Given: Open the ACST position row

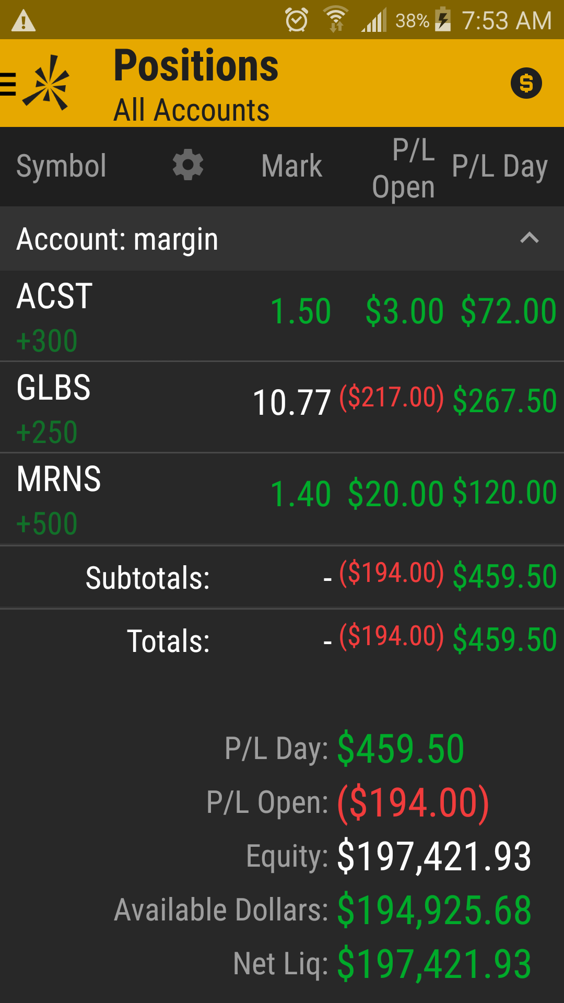Looking at the screenshot, I should (282, 316).
